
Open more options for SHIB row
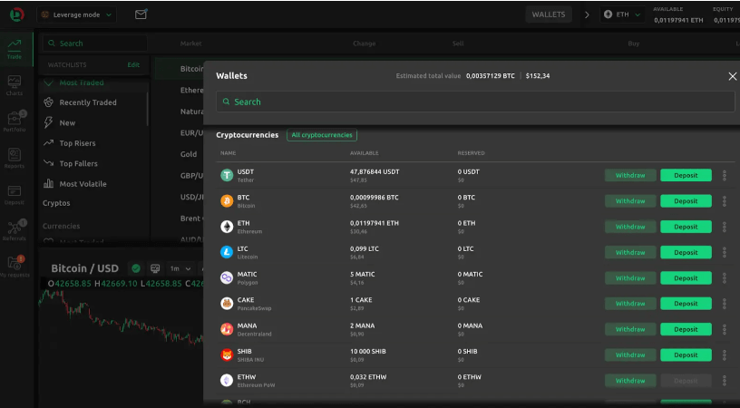click(x=724, y=355)
